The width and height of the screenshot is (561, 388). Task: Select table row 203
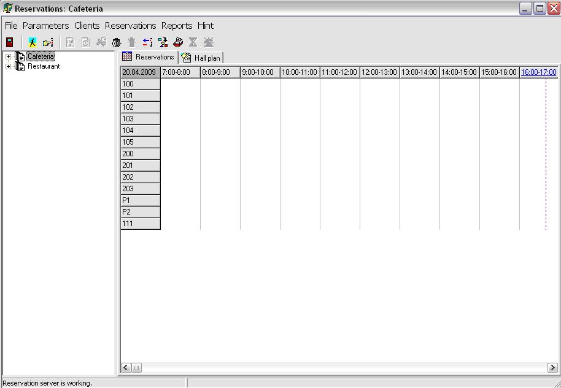click(x=141, y=189)
